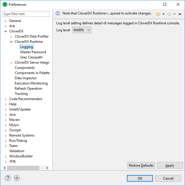This screenshot has height=186, width=185.
Task: Expand the Java tree node
Action: [x=6, y=115]
